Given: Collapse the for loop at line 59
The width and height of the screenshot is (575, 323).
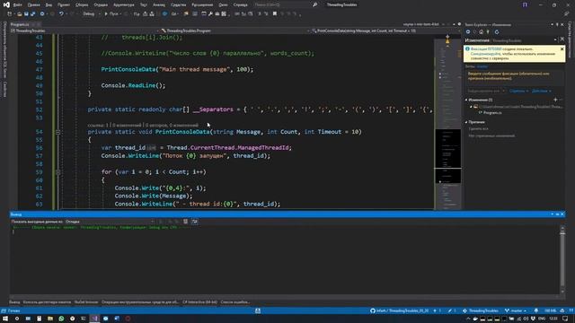Looking at the screenshot, I should tap(57, 171).
